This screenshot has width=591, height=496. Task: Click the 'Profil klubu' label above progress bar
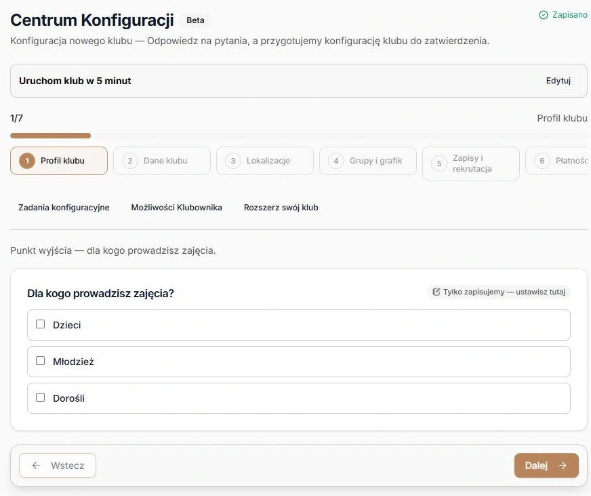click(562, 118)
